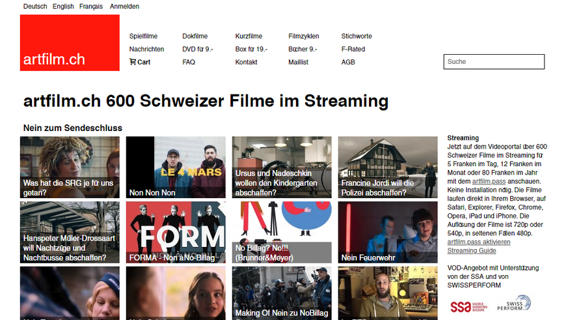Open the Anmelden login link
The height and width of the screenshot is (320, 568).
coord(124,6)
